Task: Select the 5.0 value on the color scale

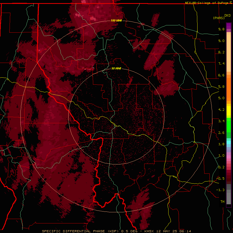Action: click(x=221, y=98)
